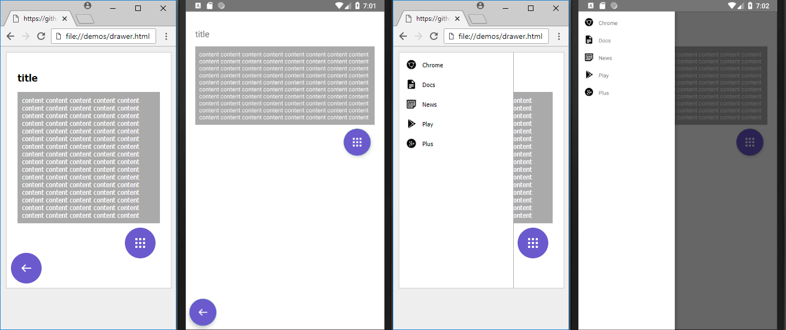
Task: Tap the apps-grid floating button on the 7:01 Android screen
Action: pos(357,142)
